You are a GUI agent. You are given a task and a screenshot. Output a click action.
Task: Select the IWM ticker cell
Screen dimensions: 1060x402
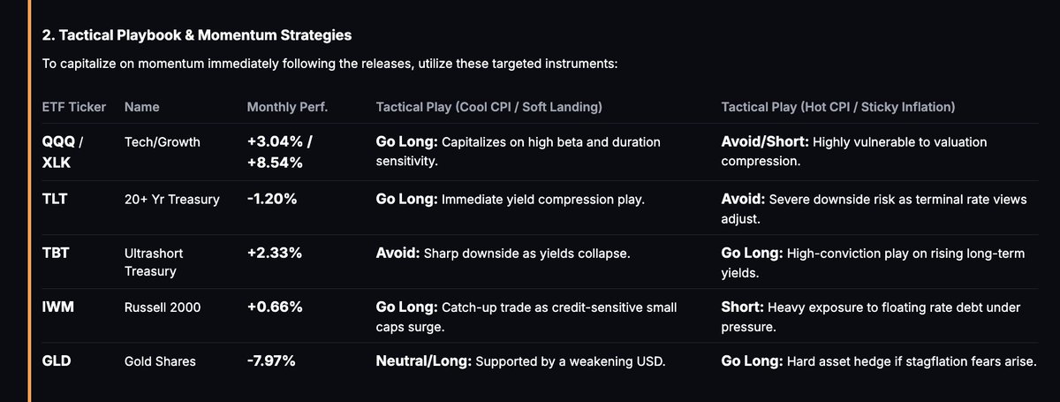[x=57, y=307]
